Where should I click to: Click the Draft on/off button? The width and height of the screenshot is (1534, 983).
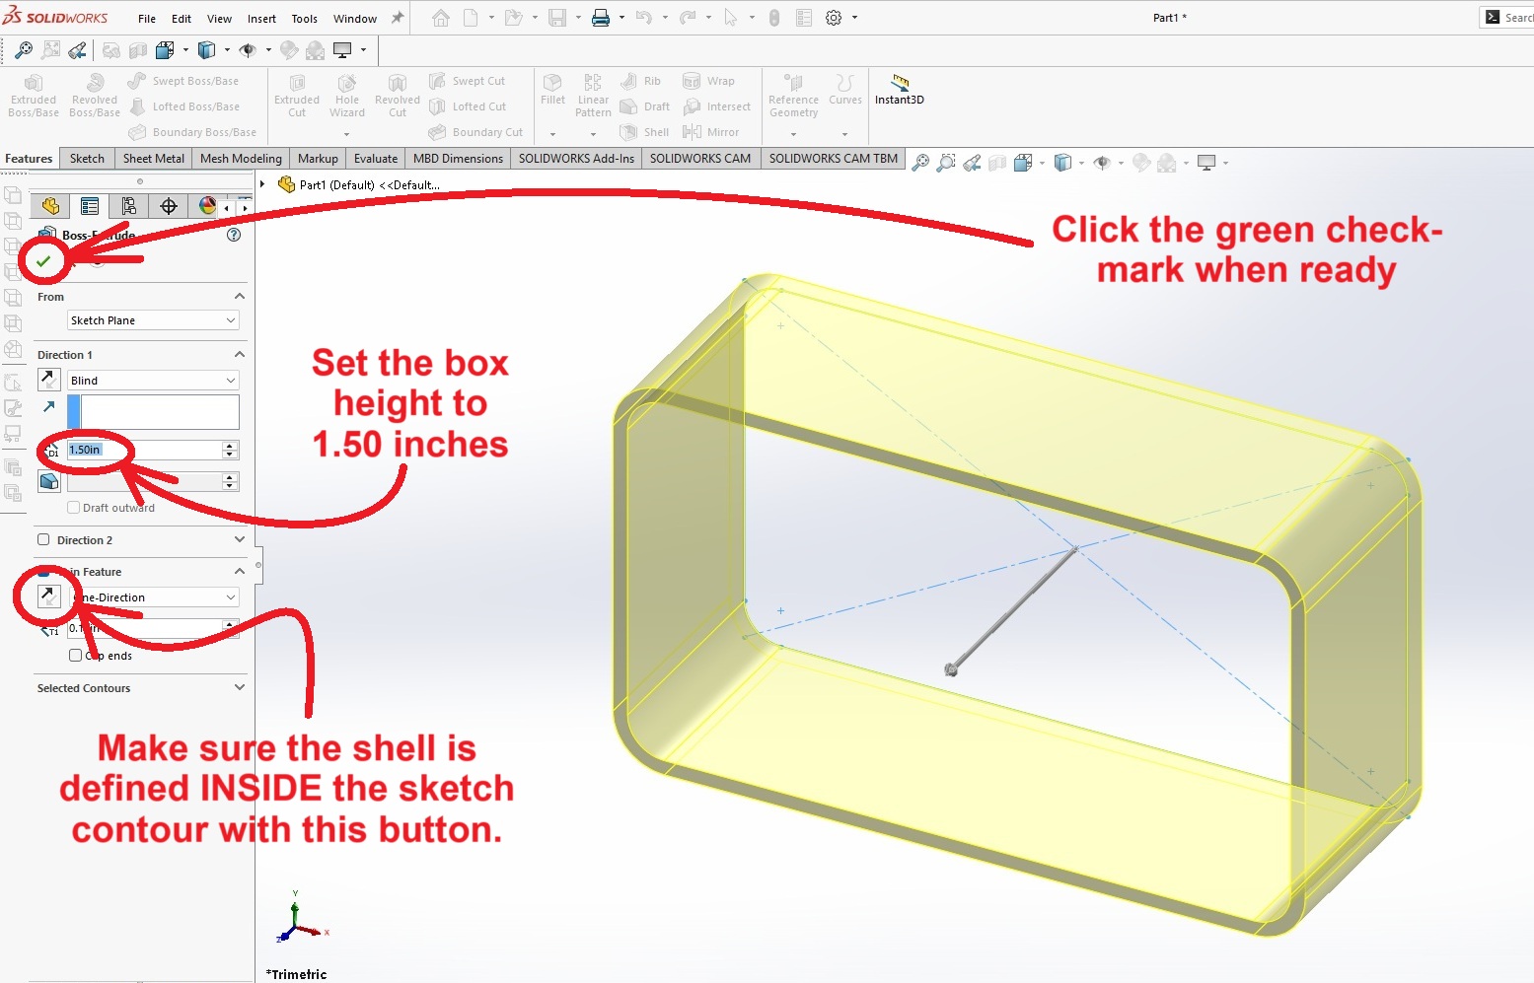coord(48,481)
